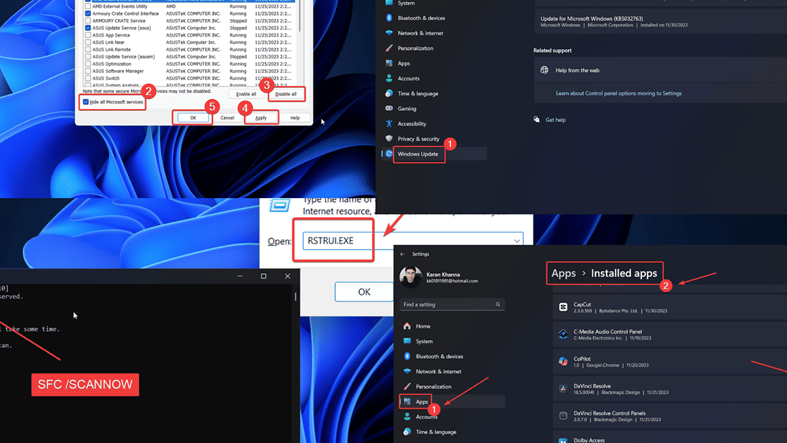Select the Gaming settings icon
The width and height of the screenshot is (787, 443).
390,108
